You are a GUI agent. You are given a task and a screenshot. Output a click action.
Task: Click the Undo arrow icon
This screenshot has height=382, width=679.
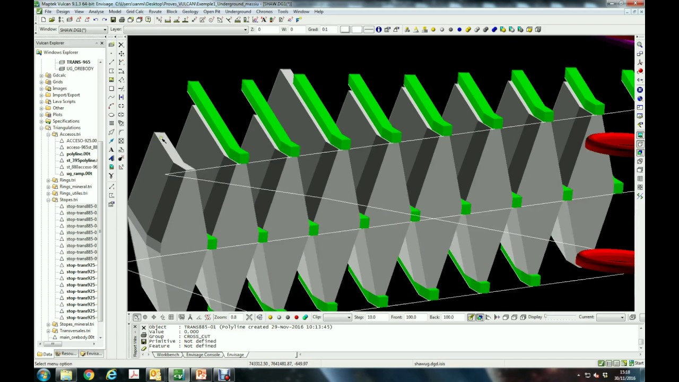pyautogui.click(x=95, y=20)
